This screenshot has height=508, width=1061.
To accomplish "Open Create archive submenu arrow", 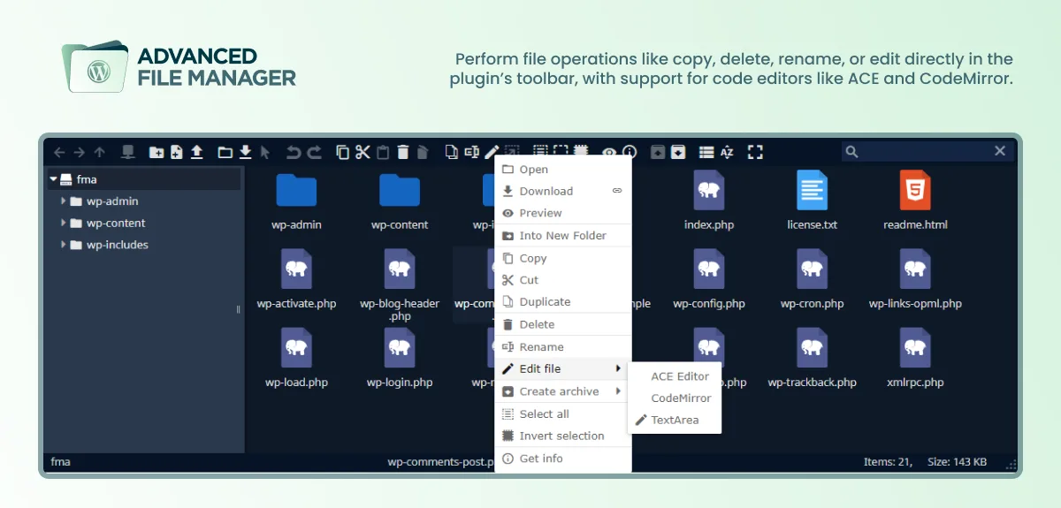I will tap(618, 391).
